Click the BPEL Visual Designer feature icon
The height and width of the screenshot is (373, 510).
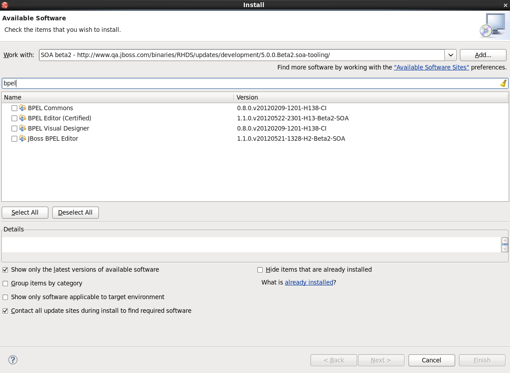(23, 128)
